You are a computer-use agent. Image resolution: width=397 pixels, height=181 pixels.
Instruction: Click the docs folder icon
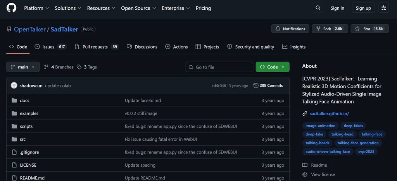tap(14, 101)
